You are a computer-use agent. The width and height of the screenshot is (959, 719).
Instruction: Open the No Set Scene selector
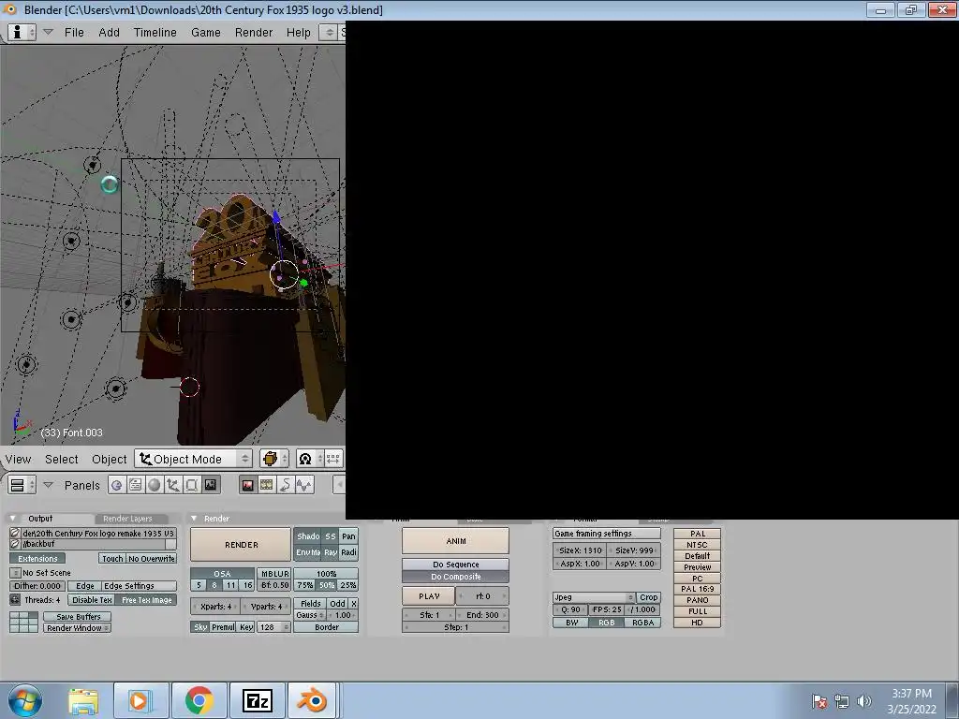point(15,573)
